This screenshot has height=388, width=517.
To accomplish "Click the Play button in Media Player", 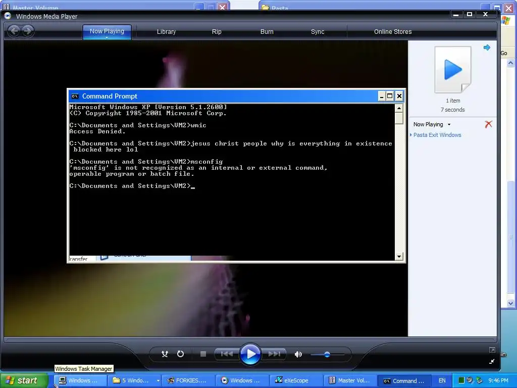I will click(x=250, y=354).
